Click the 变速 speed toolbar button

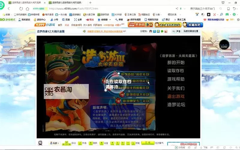(66, 19)
